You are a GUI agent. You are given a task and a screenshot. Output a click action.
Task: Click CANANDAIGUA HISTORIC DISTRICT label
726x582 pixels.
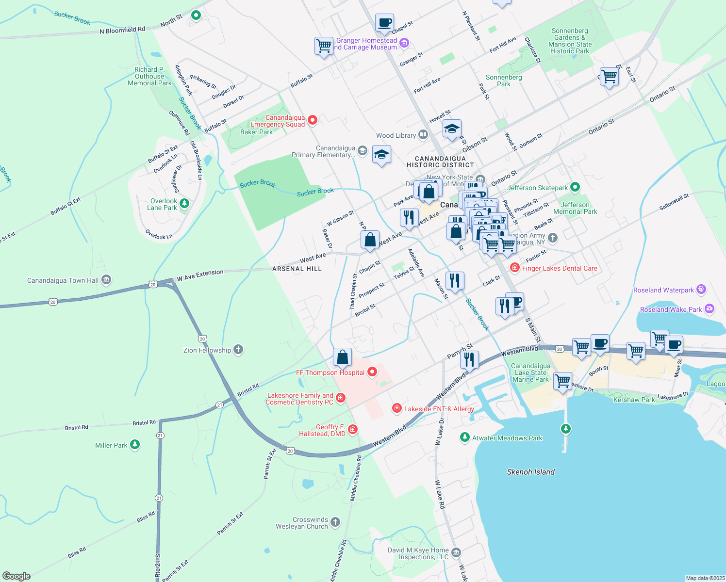(440, 162)
